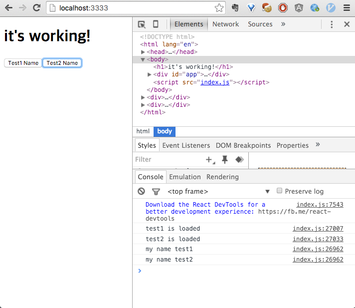Open the top frame context dropdown

(218, 192)
